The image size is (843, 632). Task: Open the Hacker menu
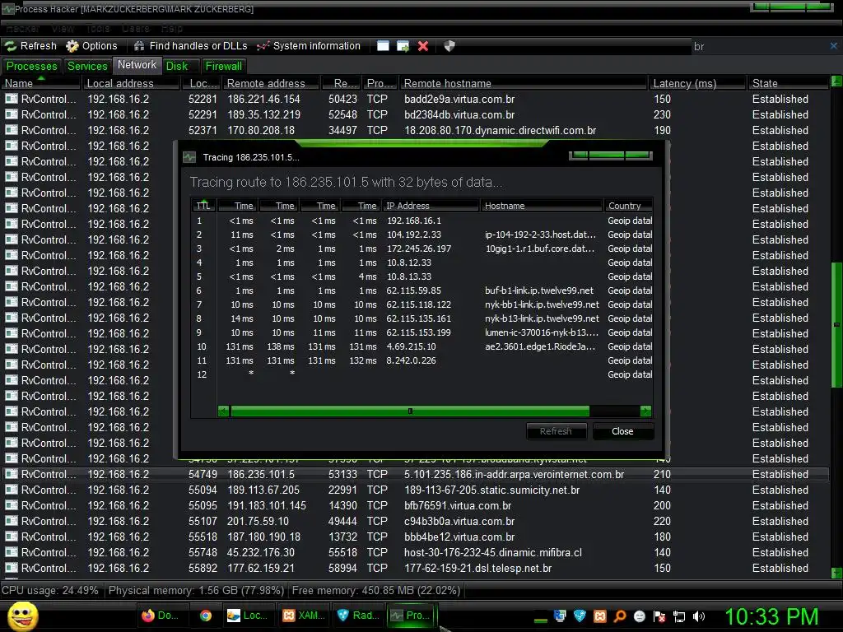[22, 29]
